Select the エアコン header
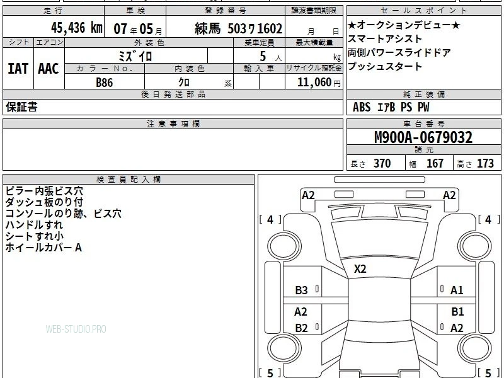This screenshot has height=378, width=504. (x=49, y=42)
